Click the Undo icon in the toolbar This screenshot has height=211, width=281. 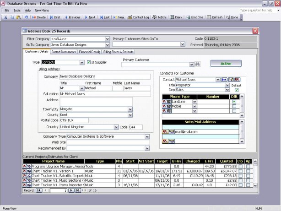click(26, 17)
